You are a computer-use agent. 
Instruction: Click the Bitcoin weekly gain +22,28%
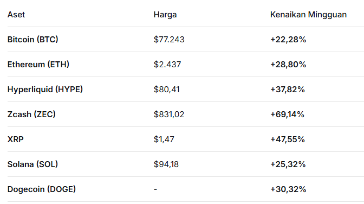click(288, 40)
